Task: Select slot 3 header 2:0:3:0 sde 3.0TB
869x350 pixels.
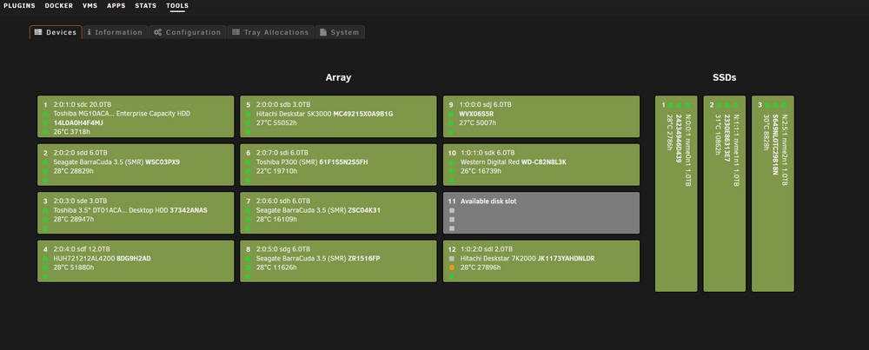Action: click(80, 201)
